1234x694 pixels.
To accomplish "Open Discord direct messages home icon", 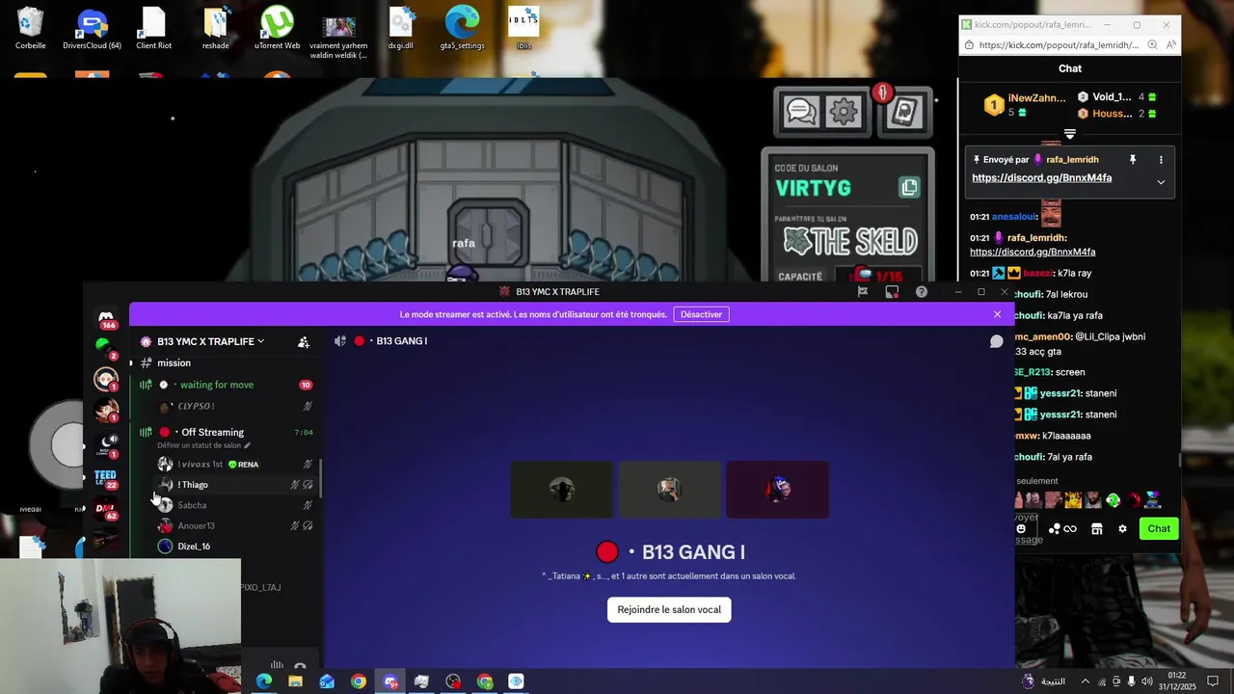I will point(106,317).
